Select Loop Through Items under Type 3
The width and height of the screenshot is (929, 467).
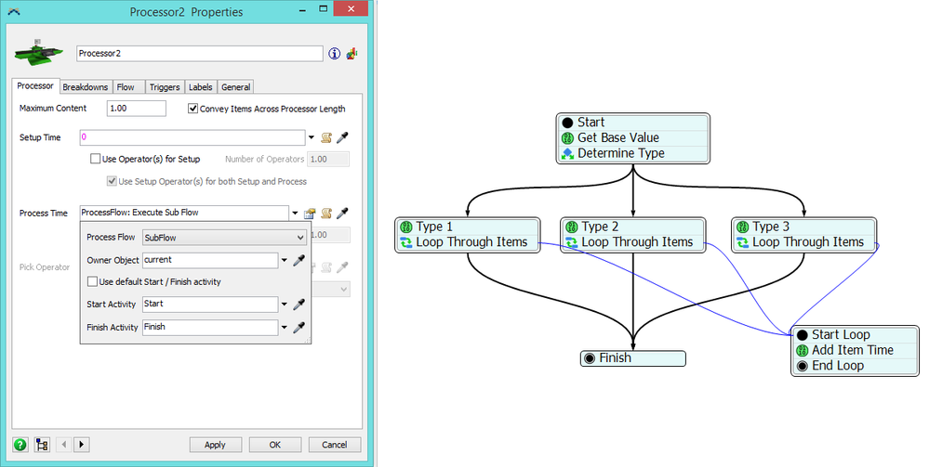click(804, 242)
